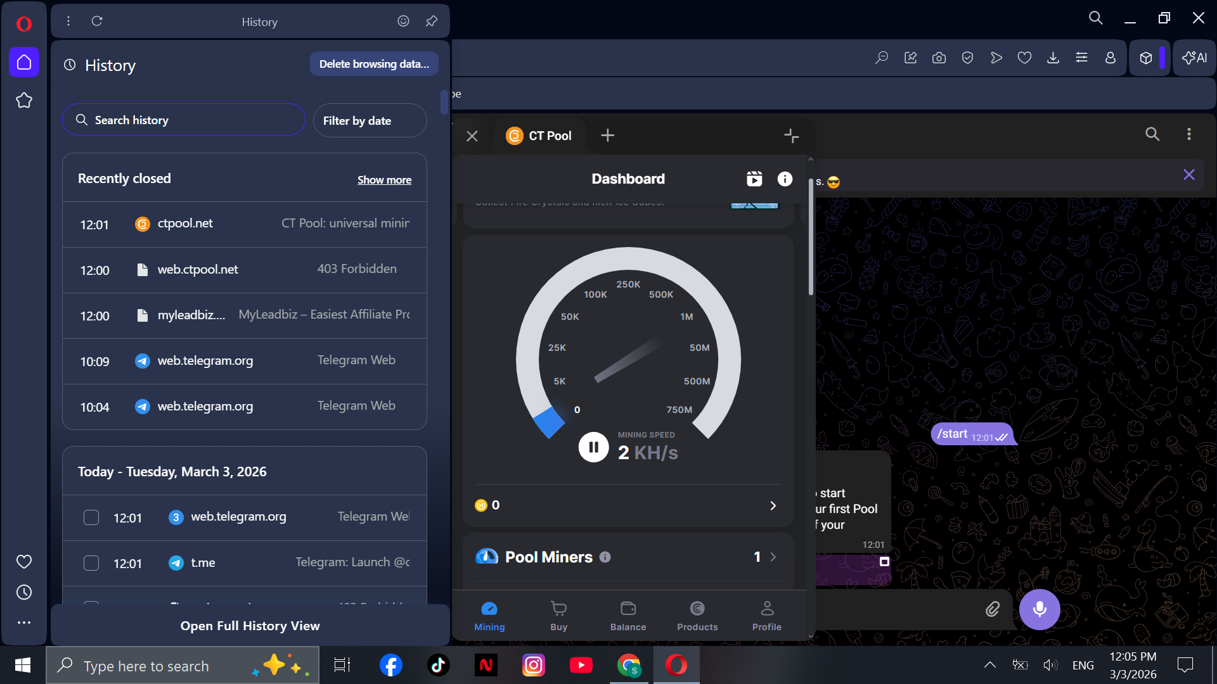
Task: Expand the Pool Miners chevron
Action: tap(773, 557)
